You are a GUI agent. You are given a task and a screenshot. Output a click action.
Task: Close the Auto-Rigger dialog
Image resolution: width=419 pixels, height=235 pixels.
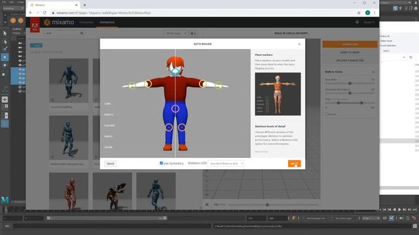[x=299, y=44]
